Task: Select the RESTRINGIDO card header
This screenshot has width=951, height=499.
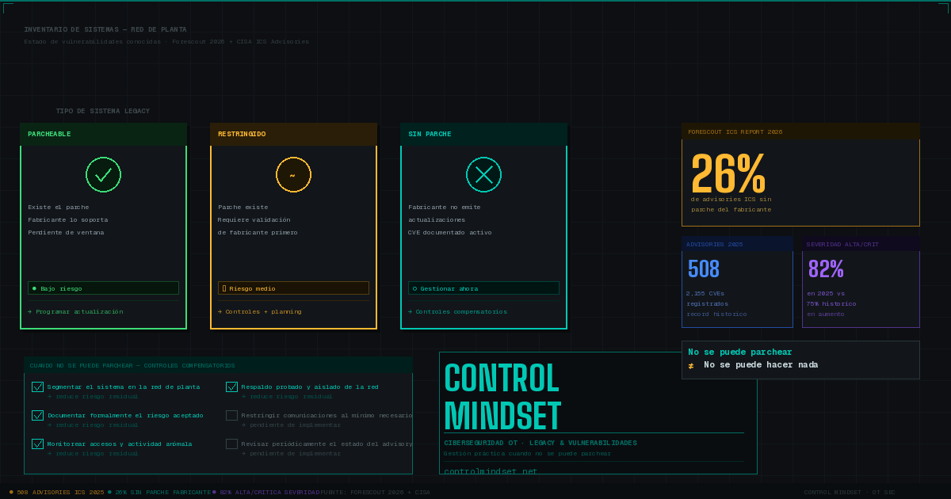Action: point(293,134)
